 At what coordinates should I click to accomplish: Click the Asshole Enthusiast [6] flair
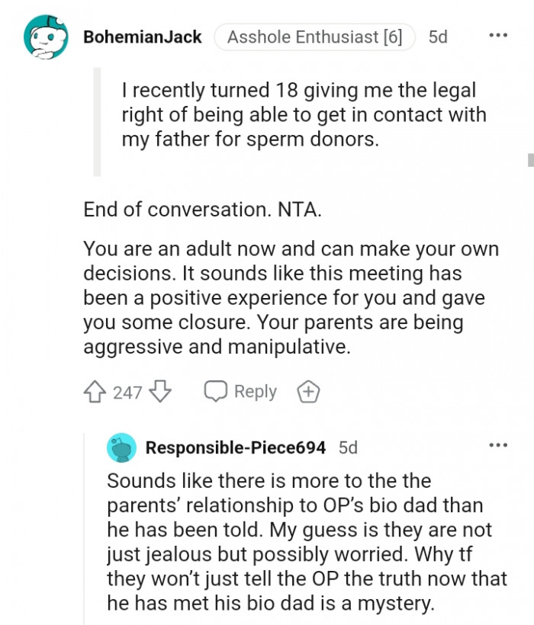(314, 37)
